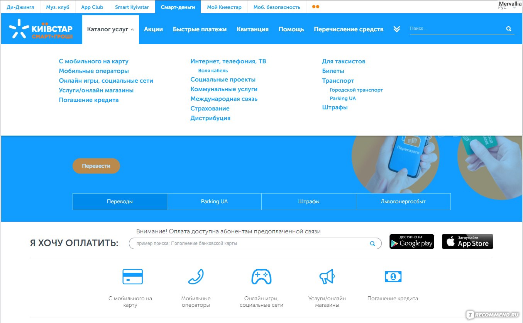Open Parking UA catalog sublink
This screenshot has width=523, height=323.
point(343,99)
